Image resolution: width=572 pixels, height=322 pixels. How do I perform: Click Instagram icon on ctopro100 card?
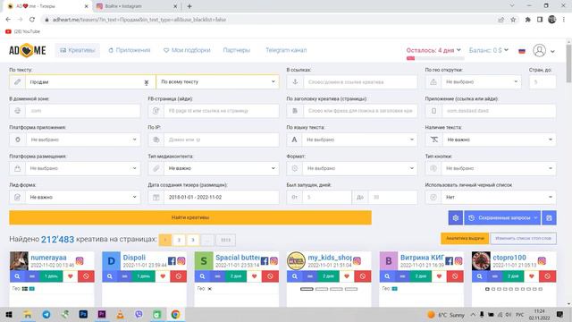click(x=542, y=260)
